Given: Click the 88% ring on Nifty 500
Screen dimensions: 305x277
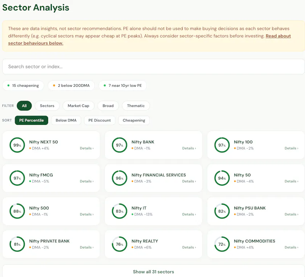Looking at the screenshot, I should pos(17,211).
